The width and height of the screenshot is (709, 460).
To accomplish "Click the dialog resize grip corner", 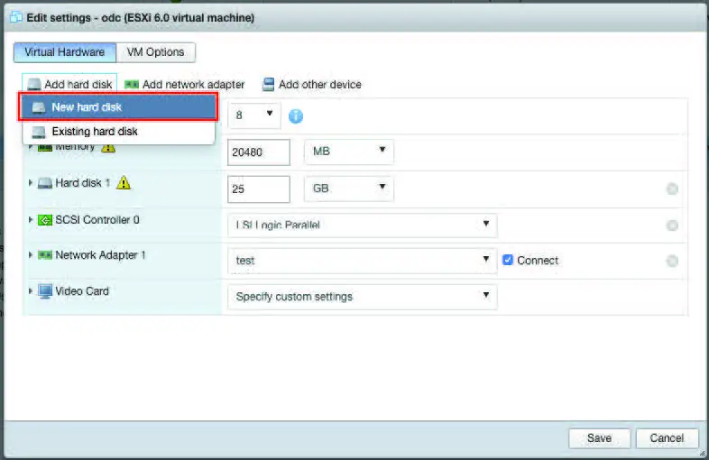I will pyautogui.click(x=702, y=453).
